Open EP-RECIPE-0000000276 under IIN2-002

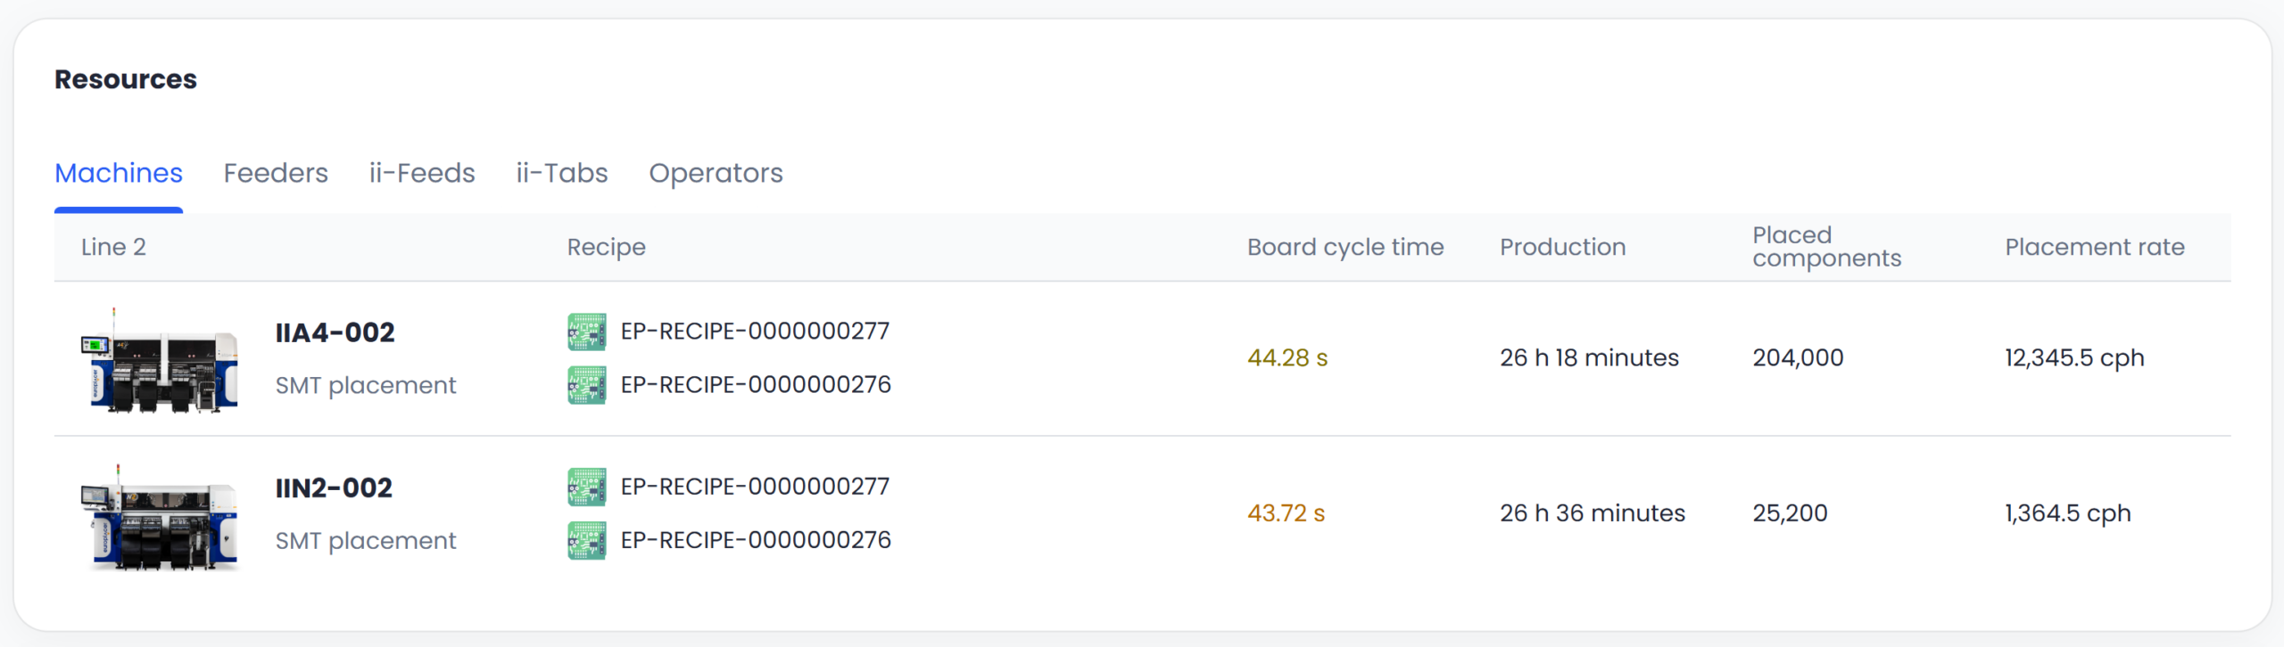(756, 540)
